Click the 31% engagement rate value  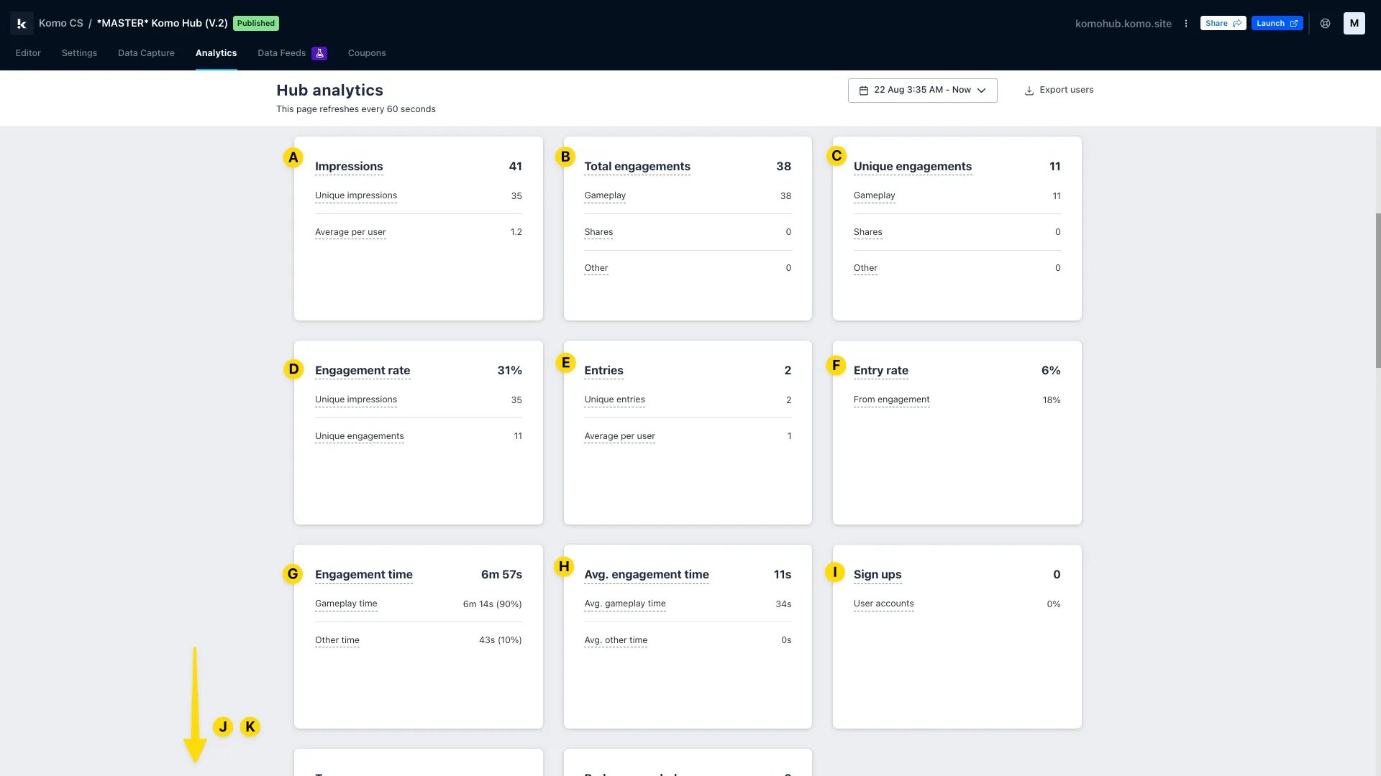click(x=509, y=371)
